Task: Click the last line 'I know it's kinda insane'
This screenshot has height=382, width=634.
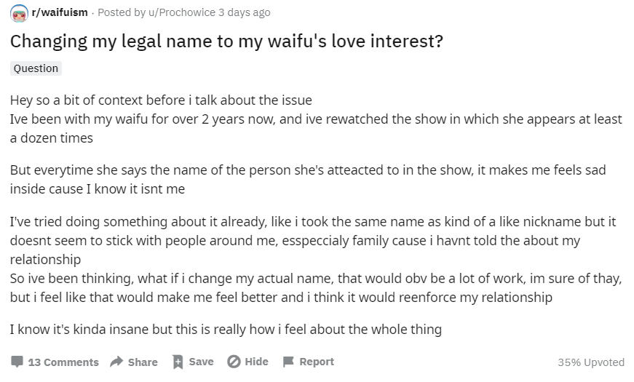Action: (x=226, y=329)
